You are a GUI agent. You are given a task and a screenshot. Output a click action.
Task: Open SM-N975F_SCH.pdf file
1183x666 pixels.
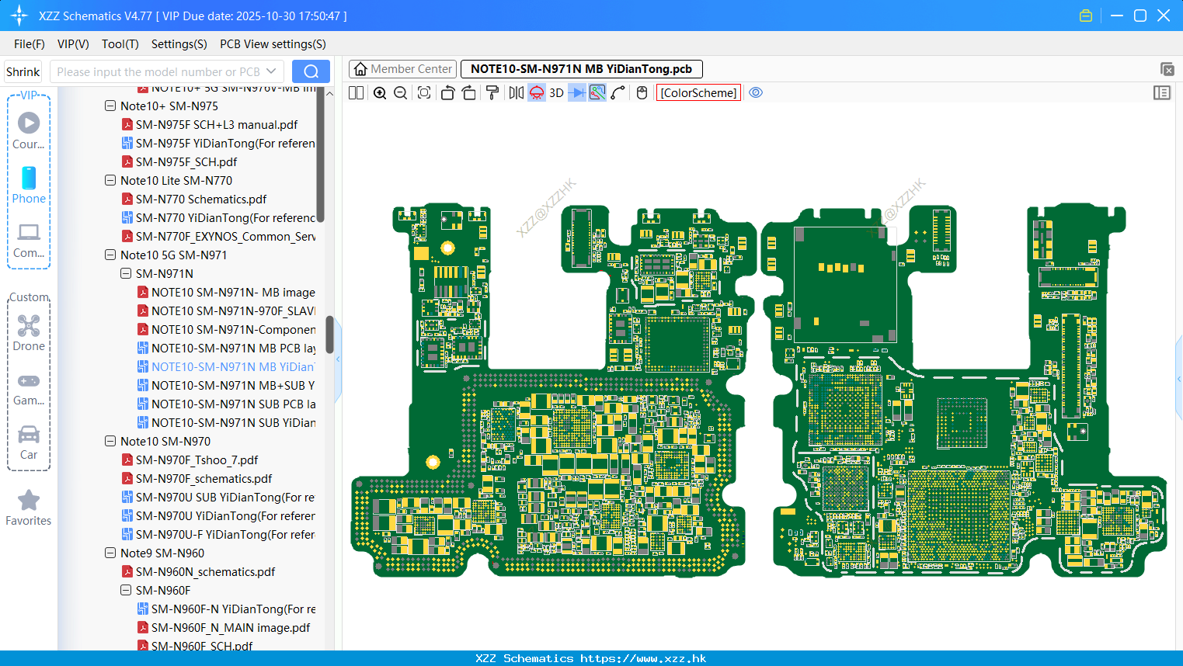point(186,161)
